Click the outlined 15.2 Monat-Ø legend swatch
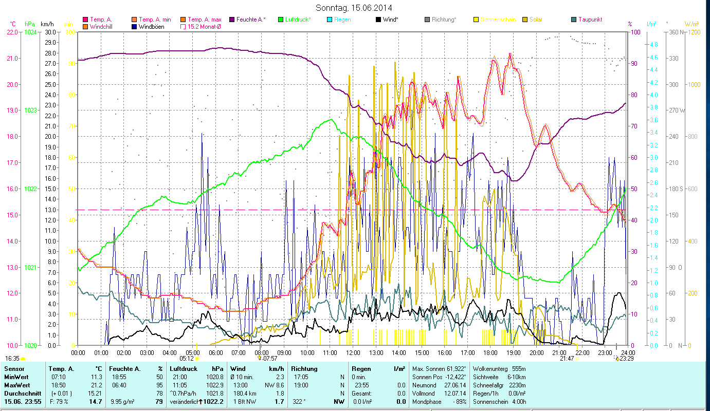This screenshot has height=411, width=710. pos(184,26)
